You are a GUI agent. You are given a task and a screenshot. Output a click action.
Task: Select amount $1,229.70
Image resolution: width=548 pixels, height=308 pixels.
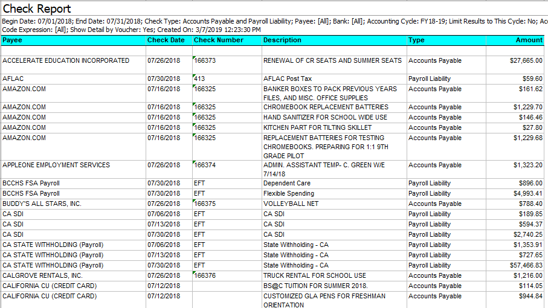pos(528,107)
